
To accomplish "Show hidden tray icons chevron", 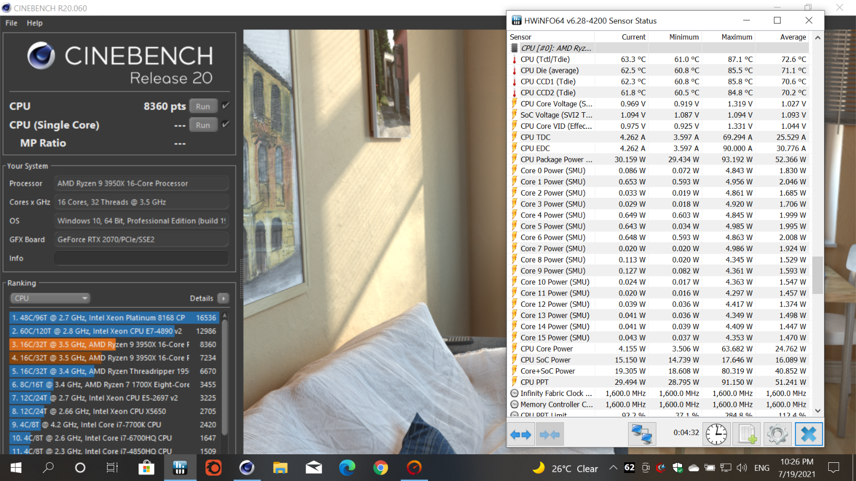I will (613, 468).
